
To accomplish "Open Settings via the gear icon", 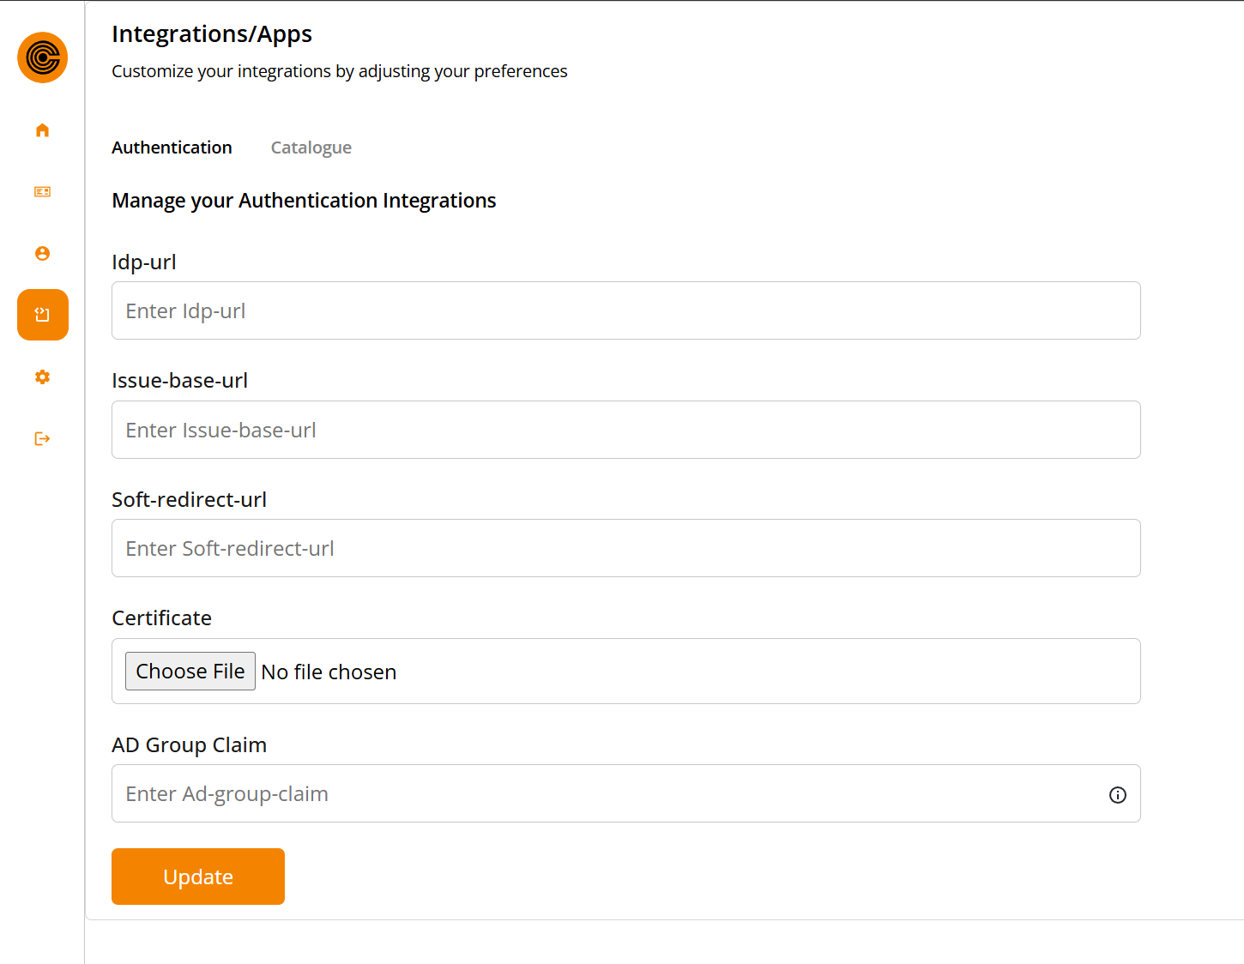I will click(42, 377).
